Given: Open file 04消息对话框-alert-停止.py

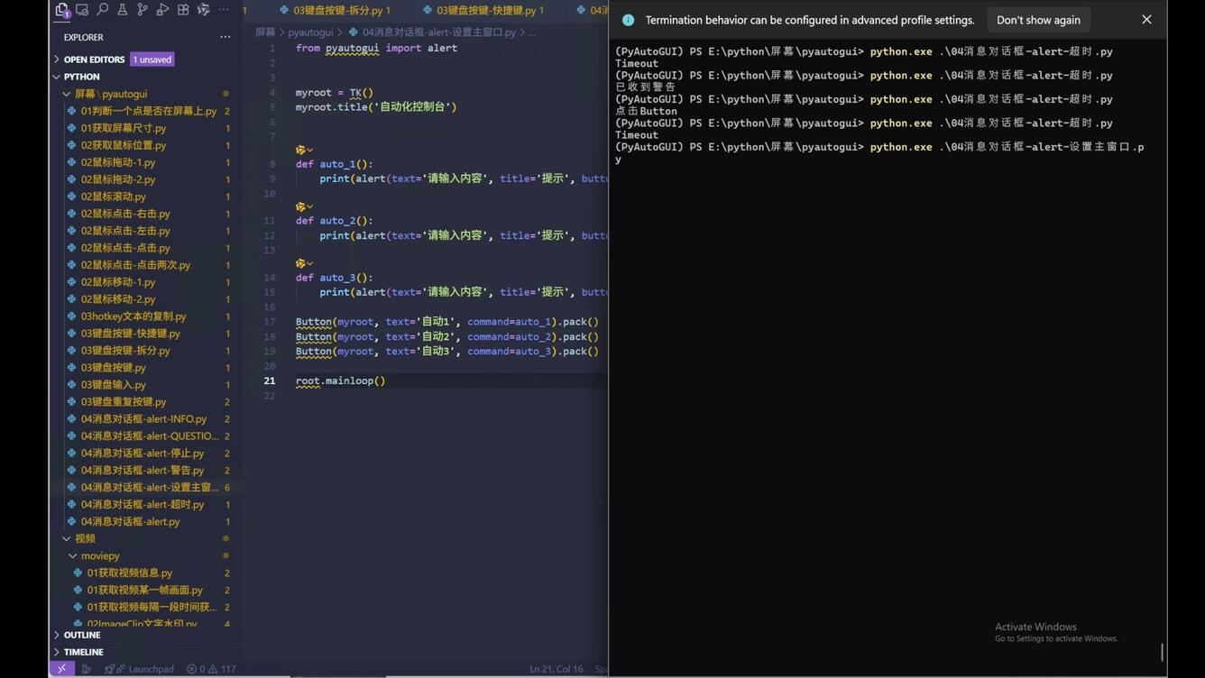Looking at the screenshot, I should tap(143, 454).
